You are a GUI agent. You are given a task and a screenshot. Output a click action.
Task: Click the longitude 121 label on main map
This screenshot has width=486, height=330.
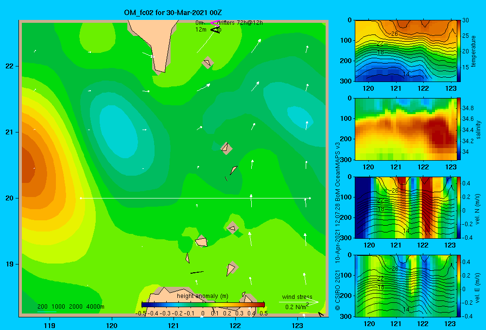[x=174, y=325]
